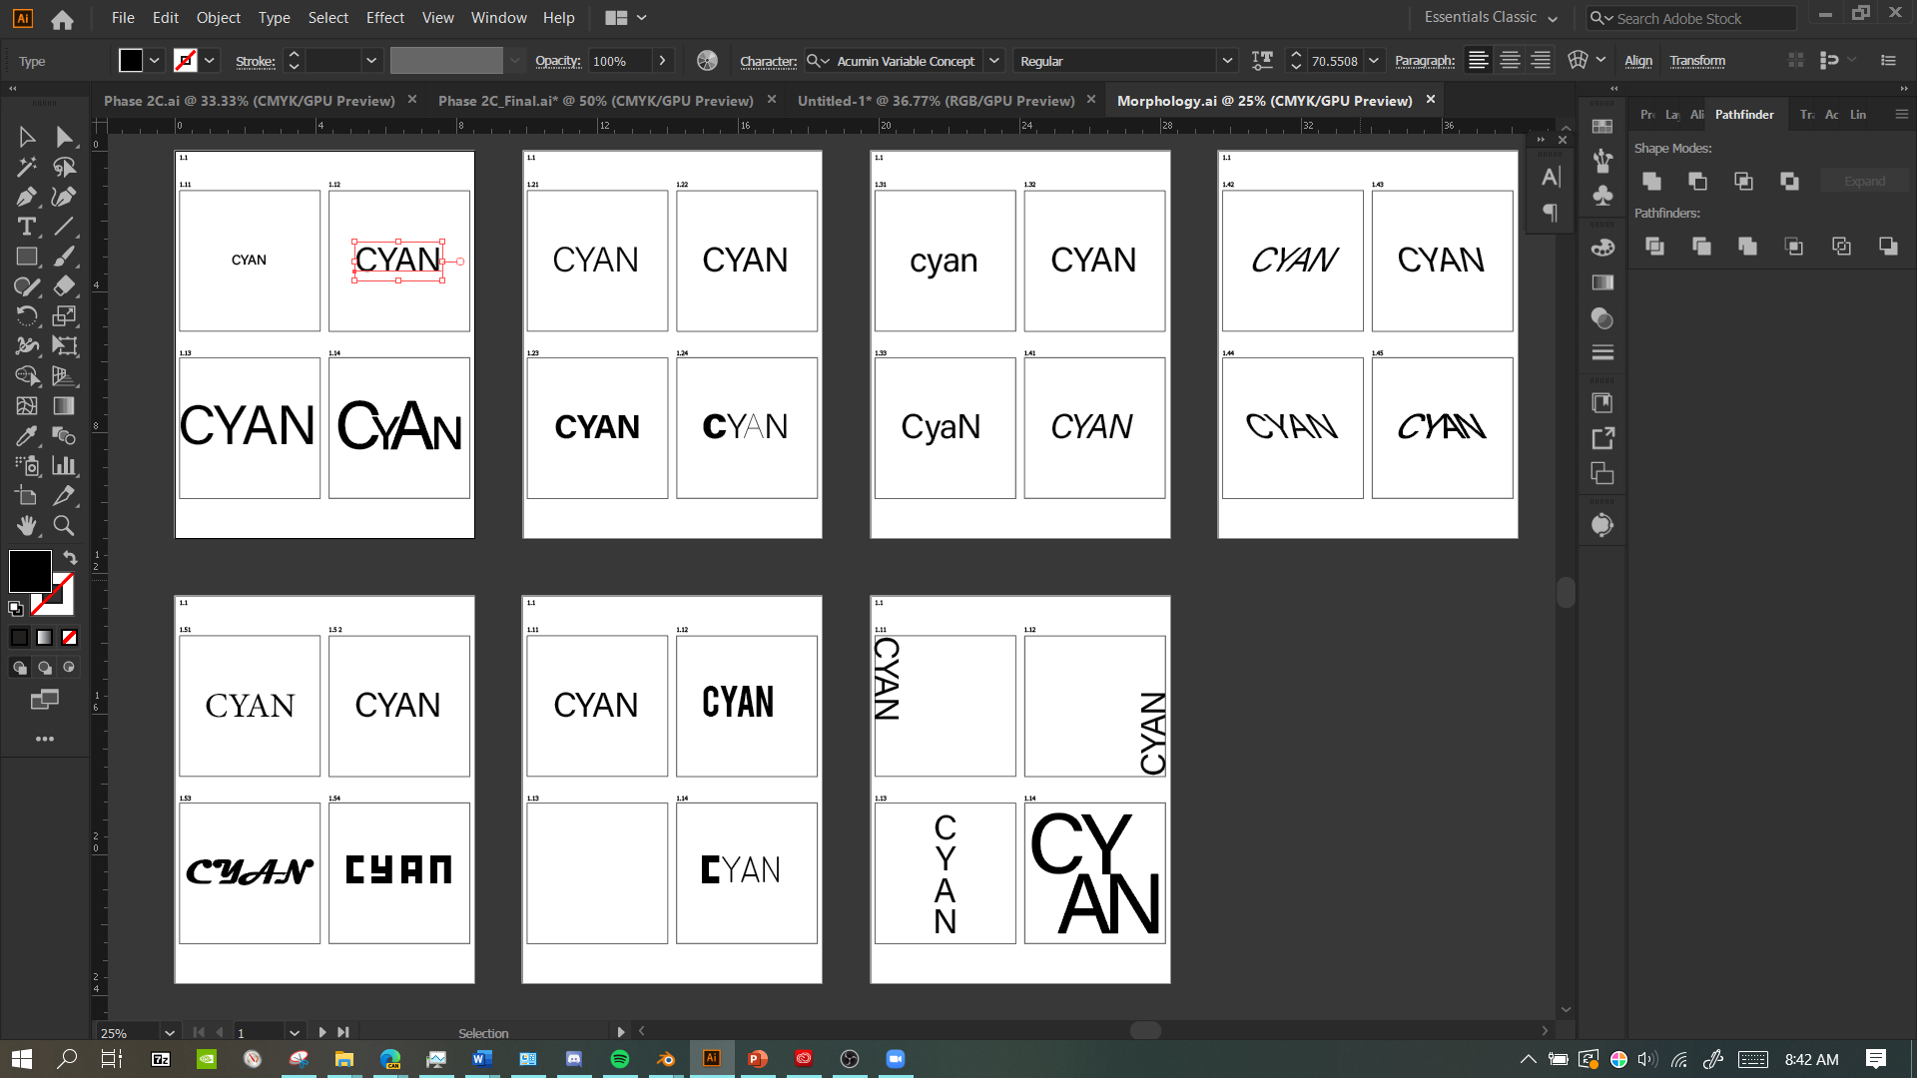Screen dimensions: 1917x1078
Task: Select the Eyedropper tool
Action: coord(27,436)
